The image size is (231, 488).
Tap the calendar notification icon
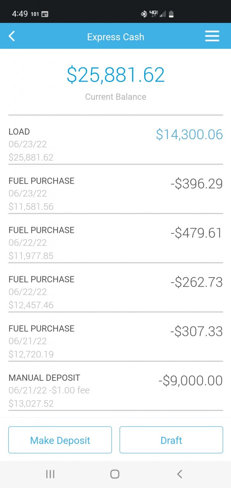point(45,14)
